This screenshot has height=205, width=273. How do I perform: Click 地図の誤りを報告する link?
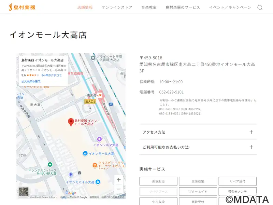113,197
